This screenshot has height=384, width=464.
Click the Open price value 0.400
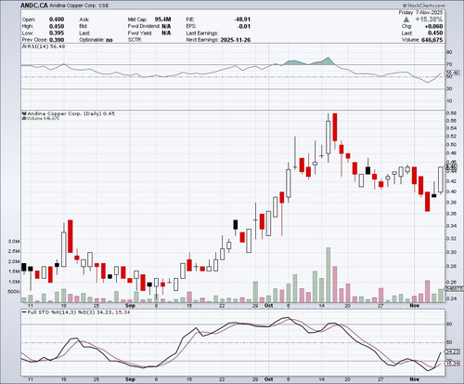[57, 20]
